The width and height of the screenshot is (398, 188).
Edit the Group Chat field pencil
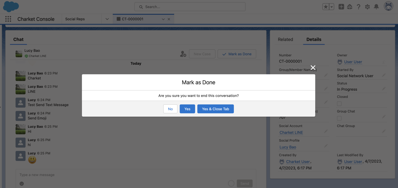pyautogui.click(x=384, y=117)
